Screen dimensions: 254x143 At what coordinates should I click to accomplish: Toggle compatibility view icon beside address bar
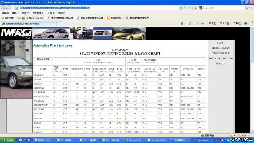point(185,8)
